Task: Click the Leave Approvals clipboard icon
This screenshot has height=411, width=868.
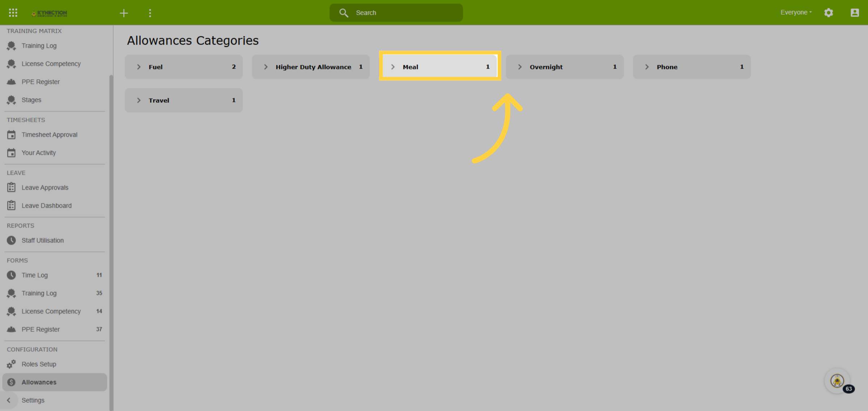Action: [x=11, y=187]
